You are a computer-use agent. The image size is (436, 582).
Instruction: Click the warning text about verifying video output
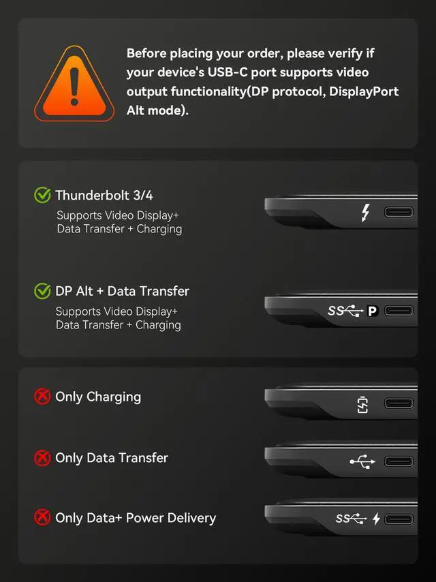[x=262, y=82]
